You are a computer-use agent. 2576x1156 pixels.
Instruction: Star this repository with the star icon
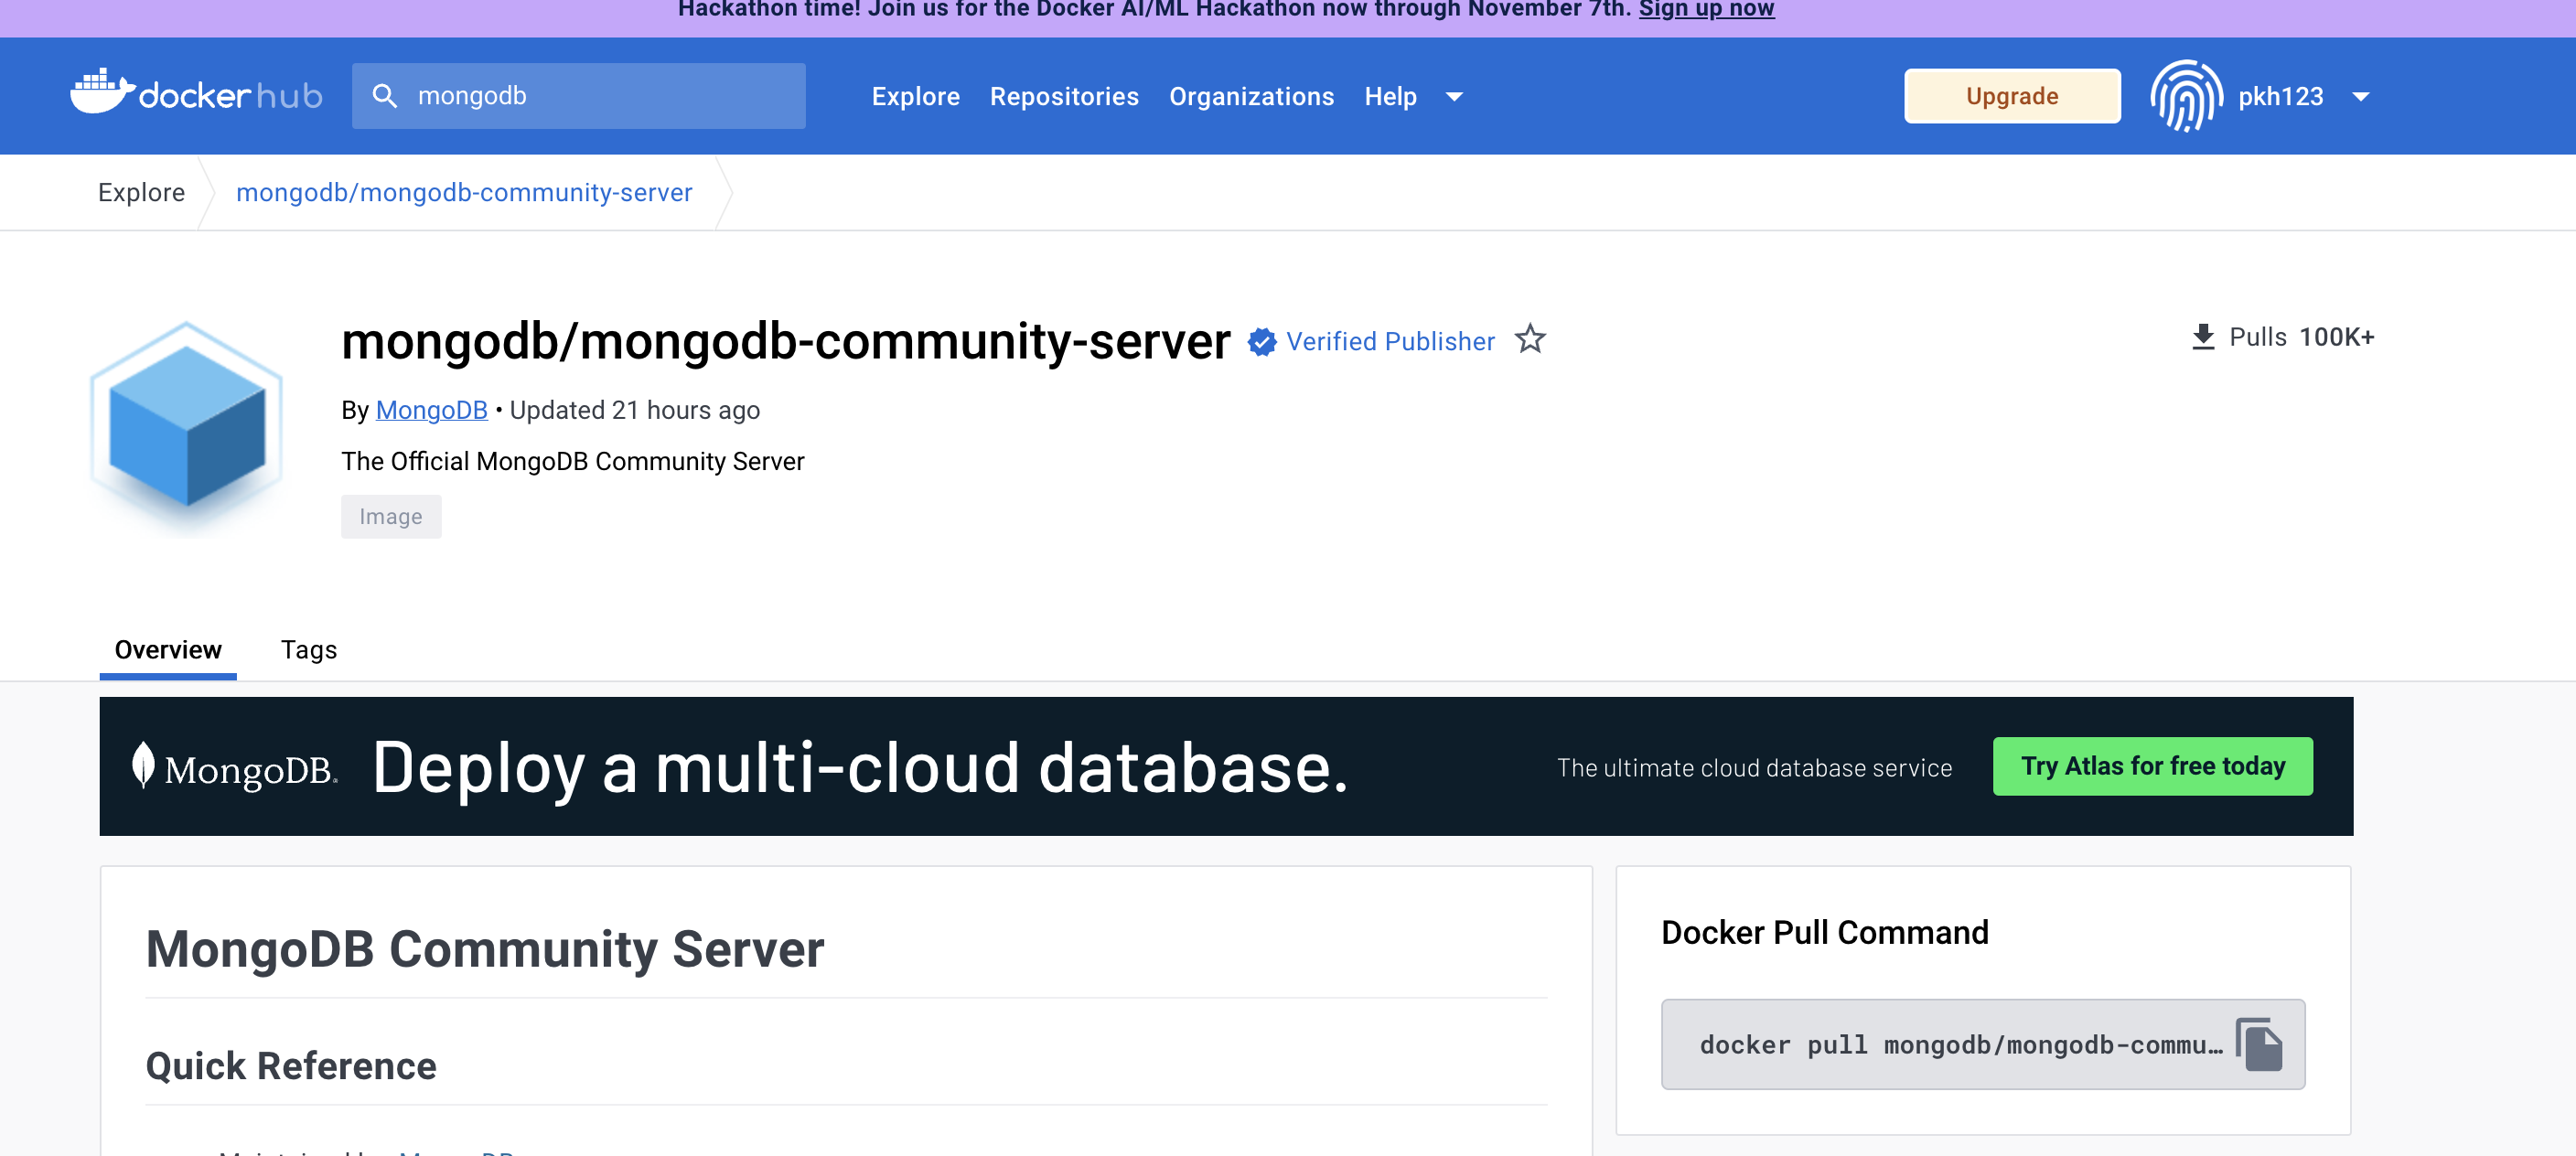(x=1530, y=340)
